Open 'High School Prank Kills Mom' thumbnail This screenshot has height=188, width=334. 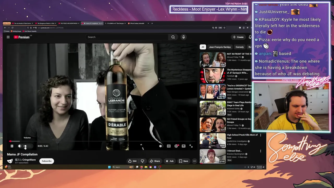click(x=213, y=141)
